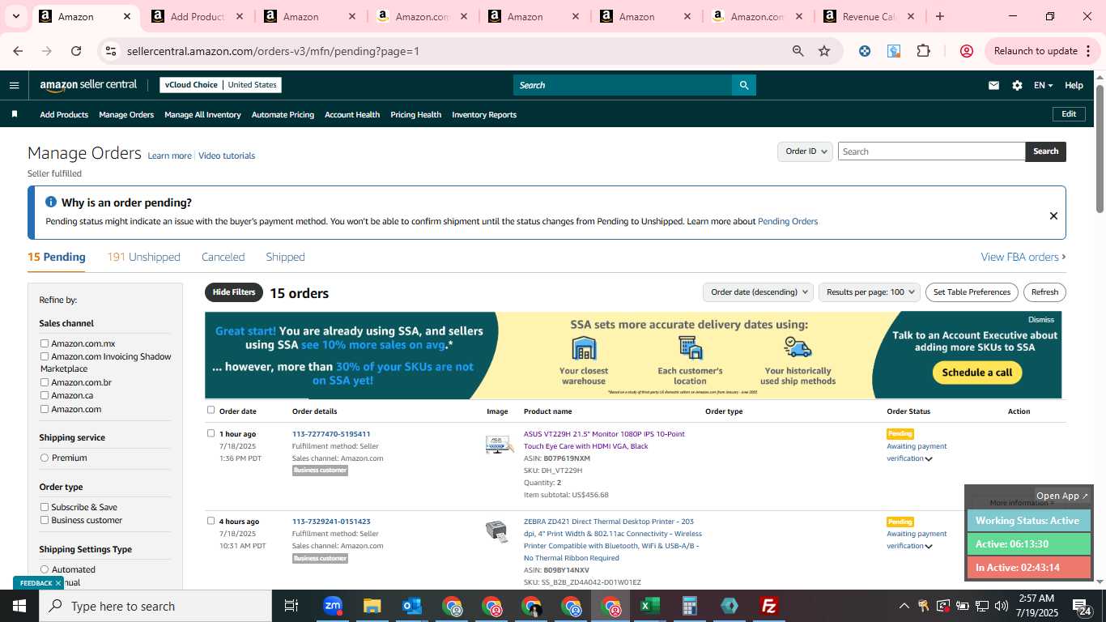The width and height of the screenshot is (1106, 622).
Task: Open the notification center icon
Action: coord(1082,606)
